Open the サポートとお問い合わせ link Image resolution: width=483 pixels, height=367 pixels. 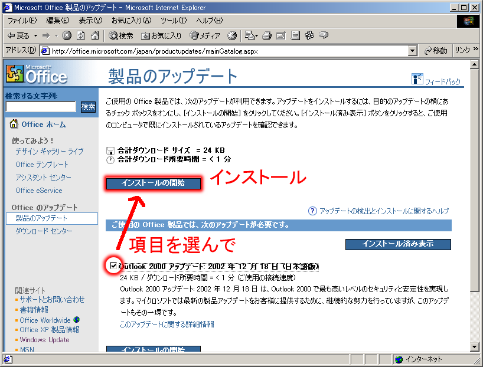tap(52, 300)
